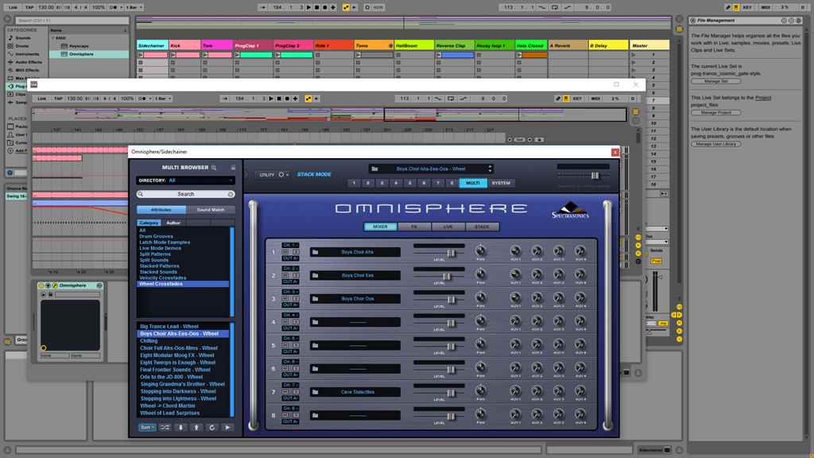814x458 pixels.
Task: Click the Multi Browser Search field
Action: [185, 194]
